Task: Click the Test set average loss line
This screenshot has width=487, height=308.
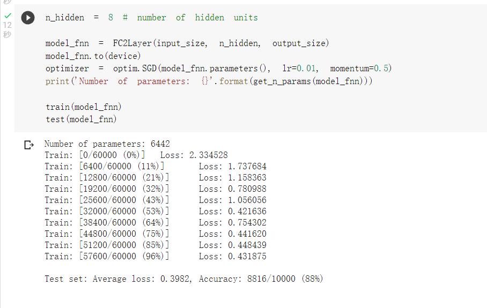Action: tap(117, 279)
